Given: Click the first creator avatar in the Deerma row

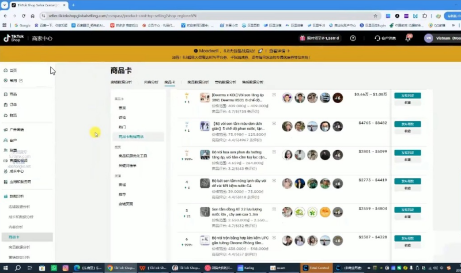Looking at the screenshot, I should tap(287, 98).
